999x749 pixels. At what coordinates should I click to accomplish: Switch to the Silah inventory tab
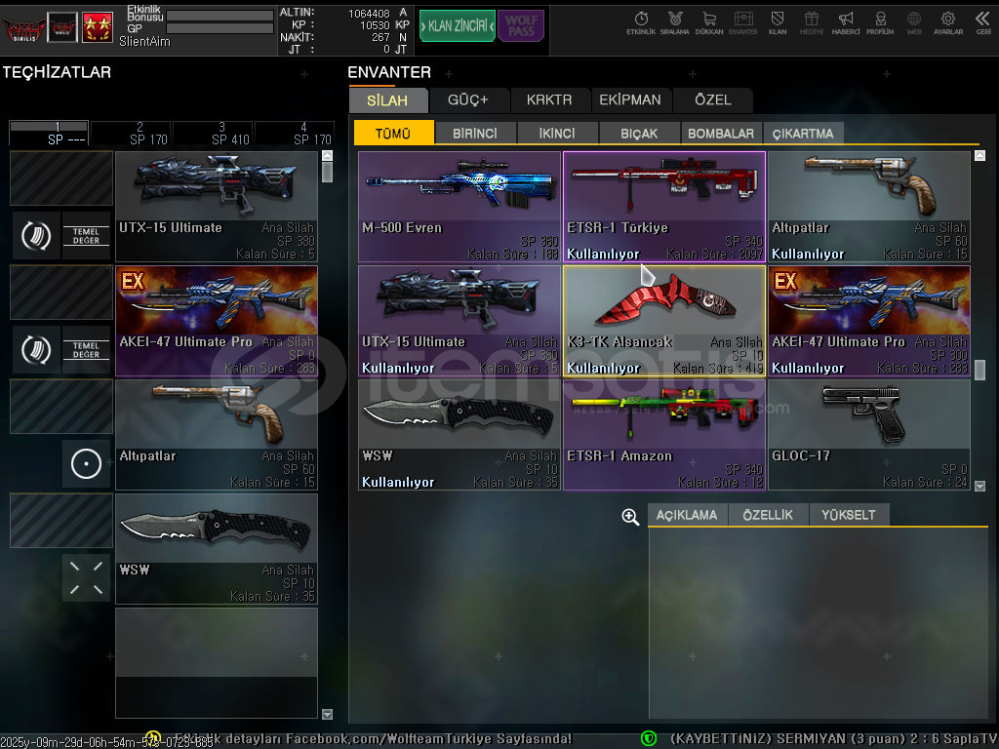pos(387,100)
